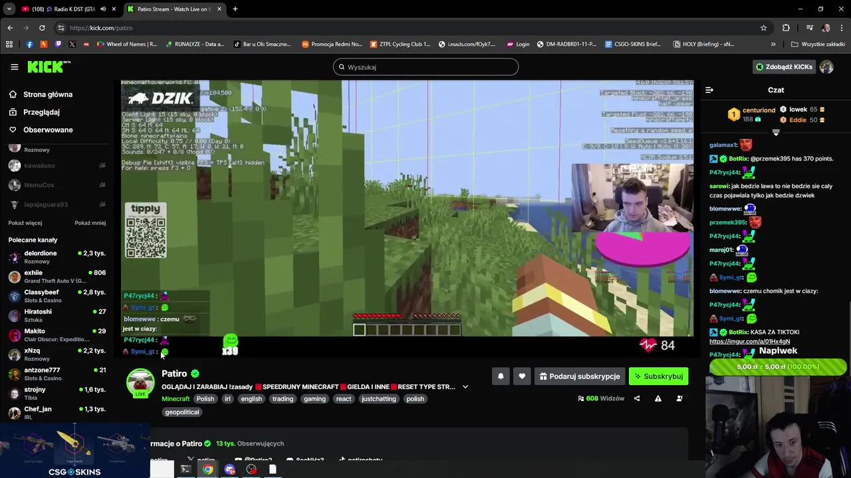Collapse the chat panel arrow icon

pos(709,90)
